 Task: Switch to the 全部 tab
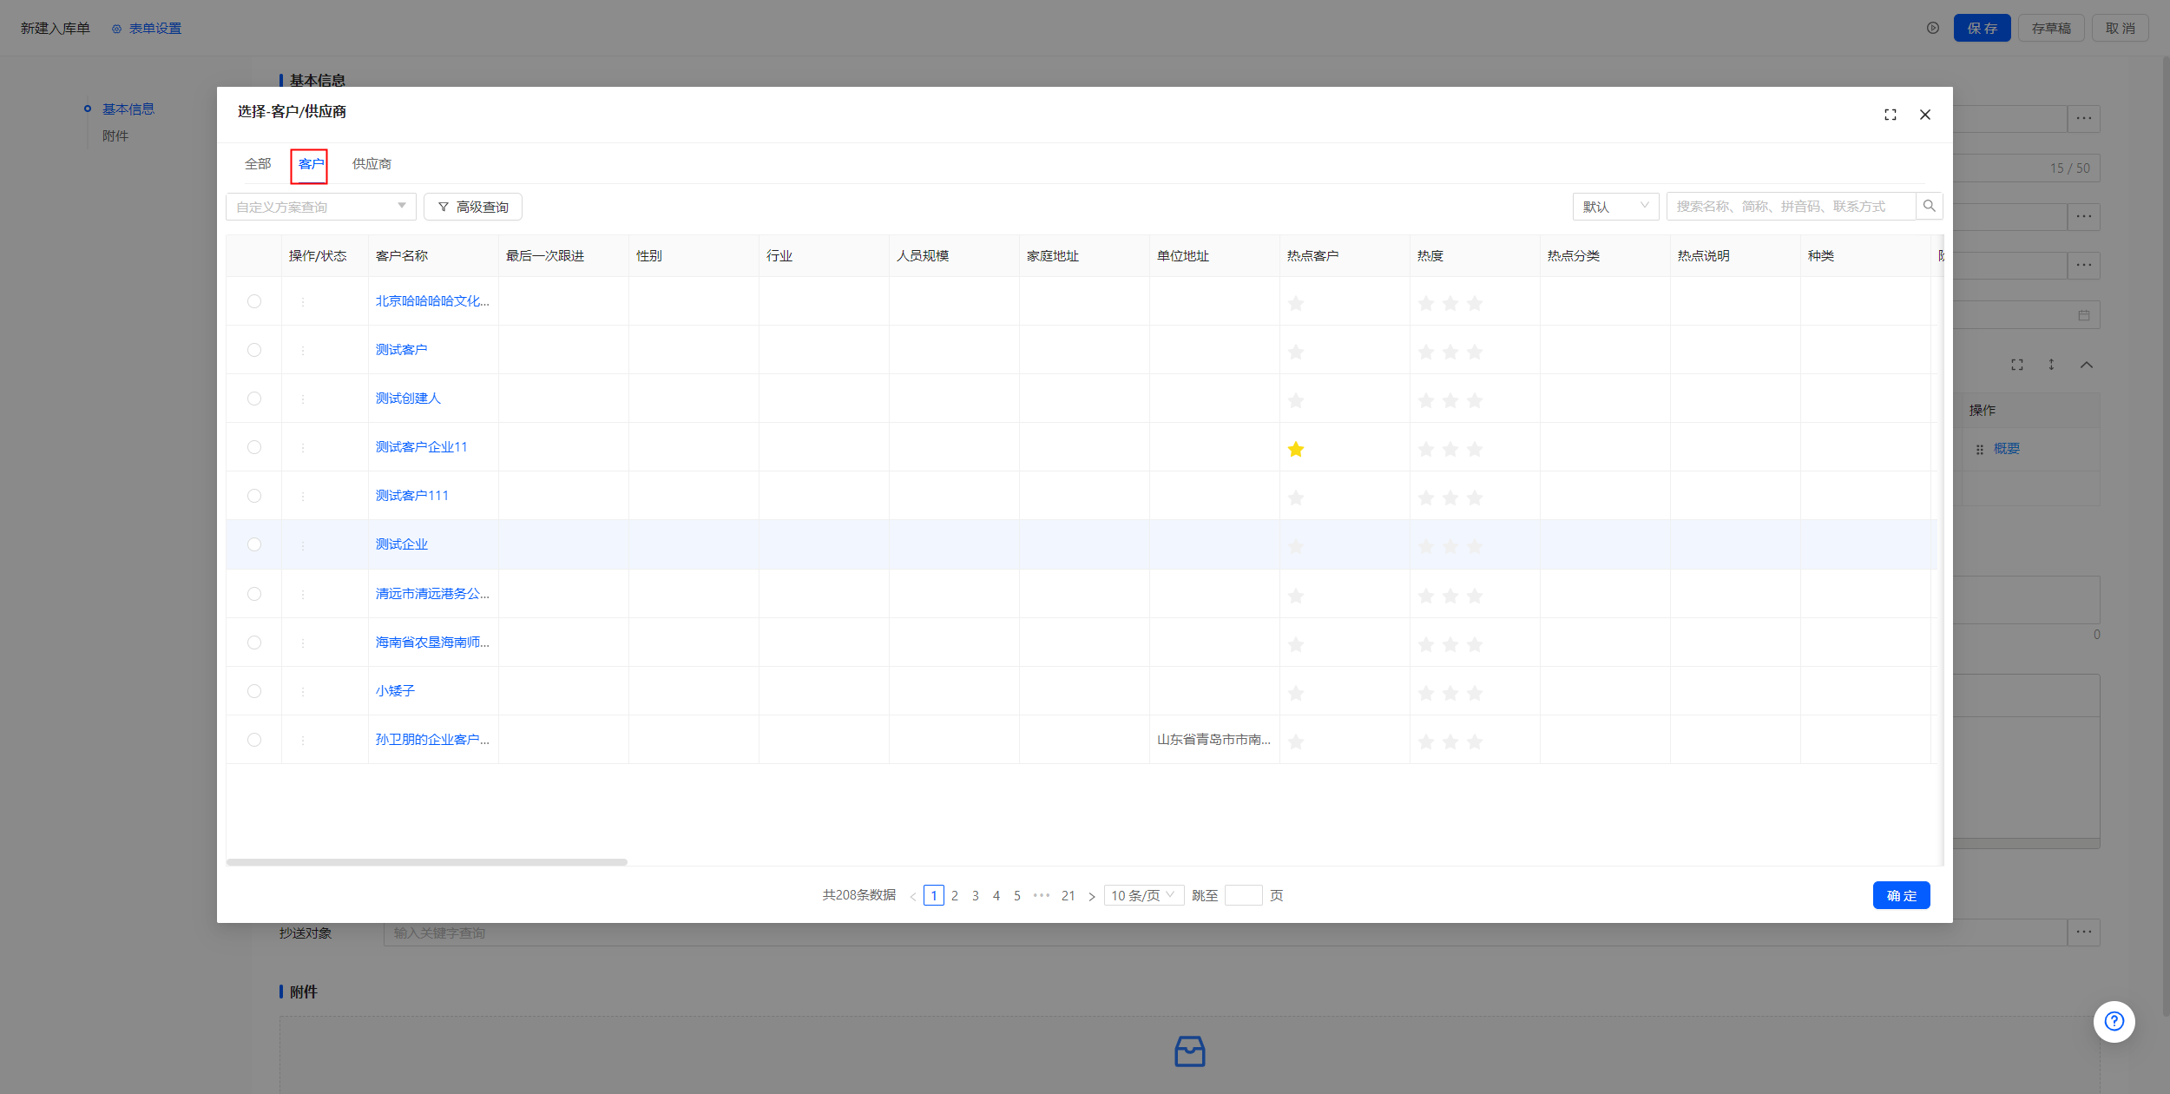[258, 164]
